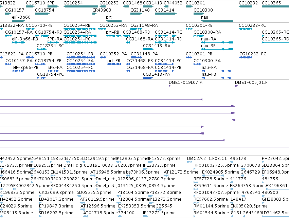Click BAC end DME1-019L07.R

pyautogui.click(x=186, y=83)
